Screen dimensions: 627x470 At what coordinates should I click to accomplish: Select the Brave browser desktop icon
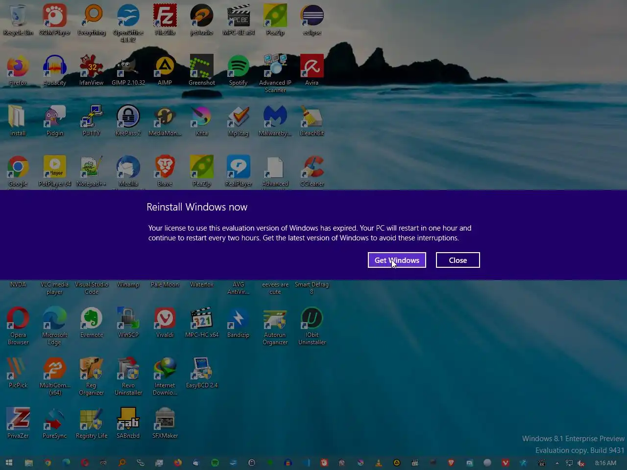tap(165, 171)
